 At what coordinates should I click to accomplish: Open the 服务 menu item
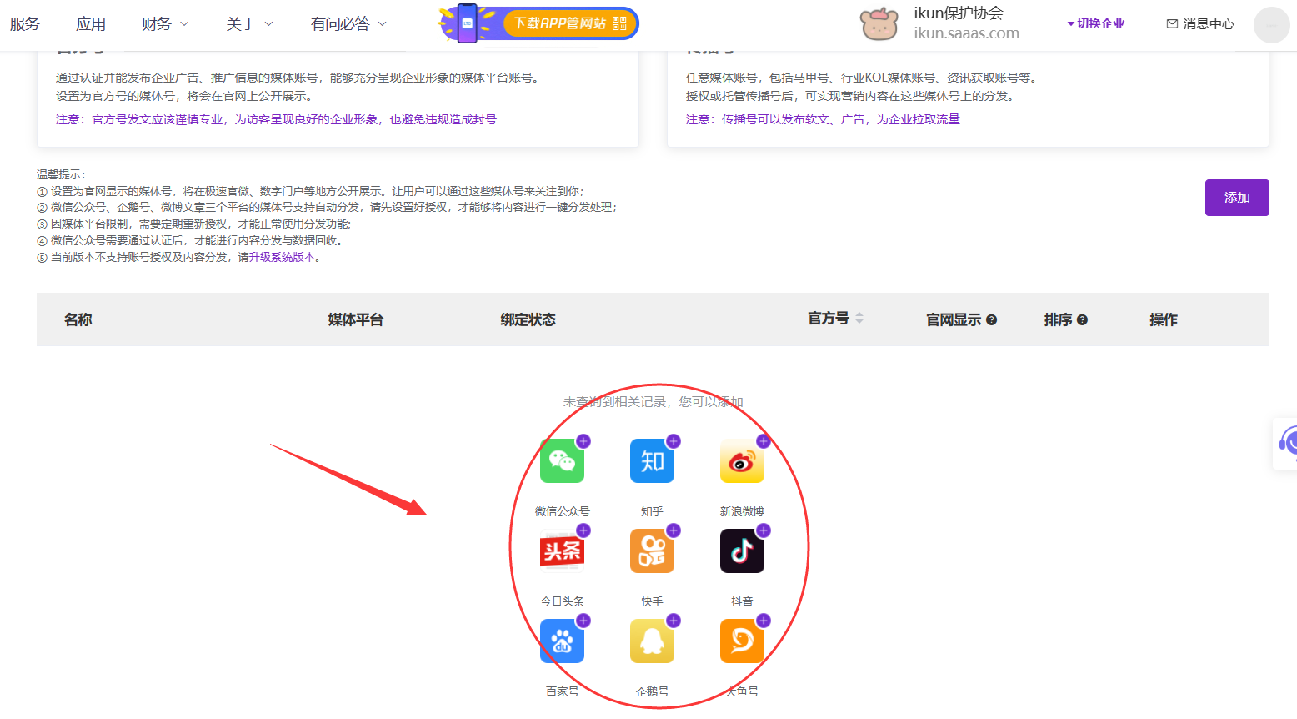pos(25,24)
